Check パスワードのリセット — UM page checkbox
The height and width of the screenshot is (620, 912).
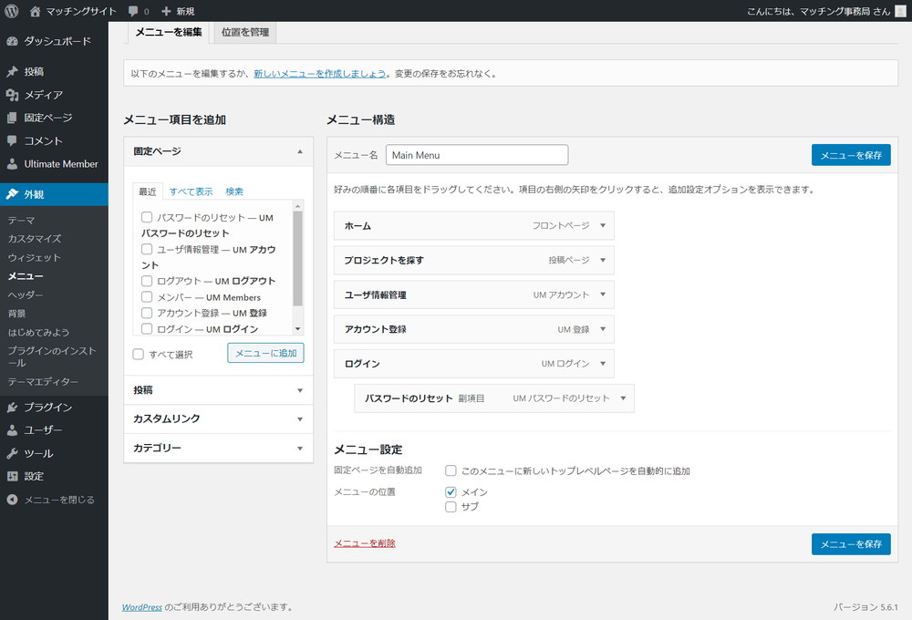point(147,217)
